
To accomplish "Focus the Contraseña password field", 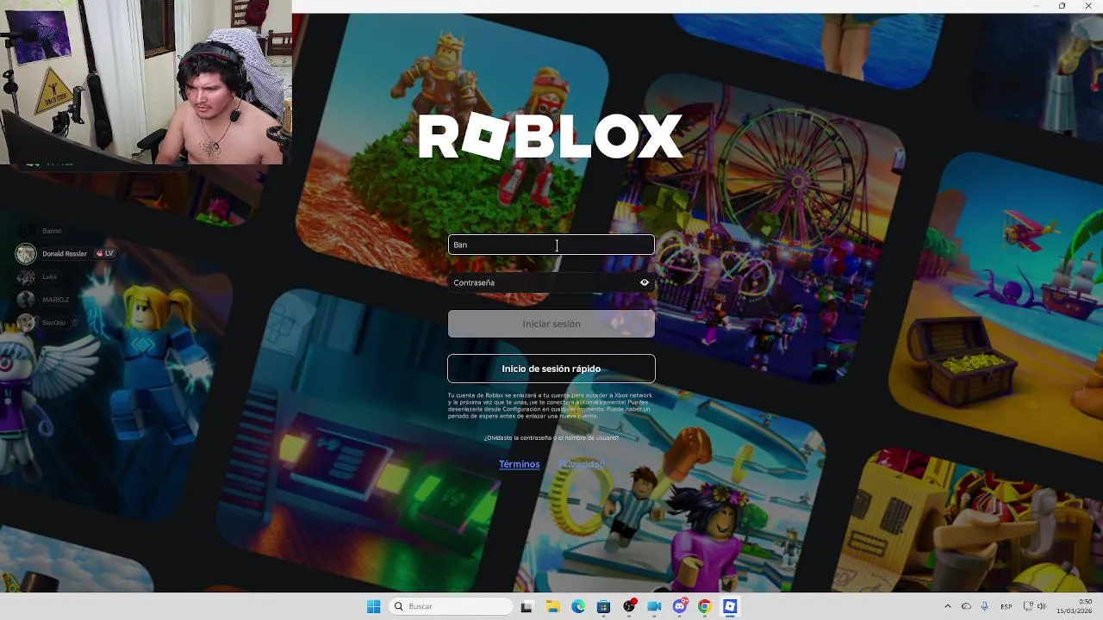I will [551, 282].
